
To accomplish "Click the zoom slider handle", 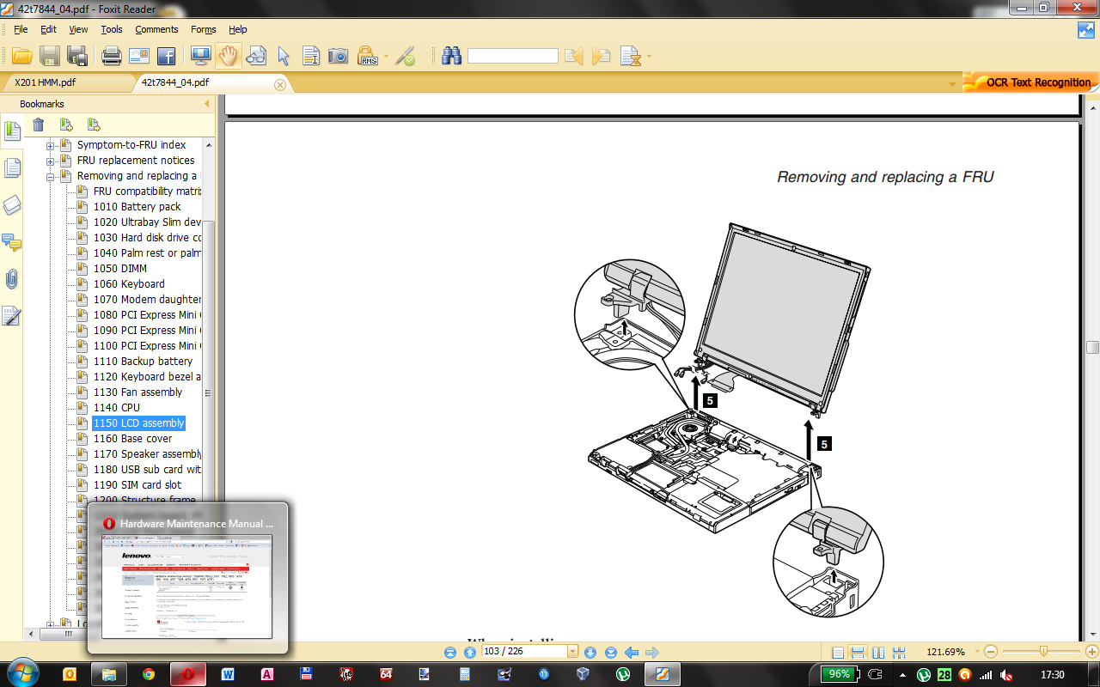I will coord(1043,651).
